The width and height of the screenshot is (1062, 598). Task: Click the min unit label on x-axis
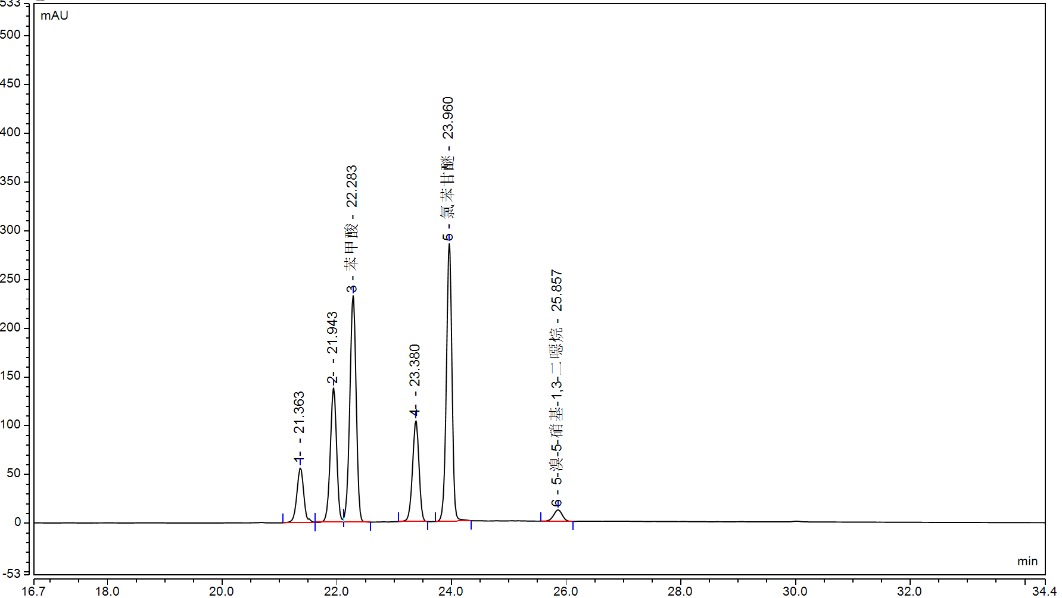pyautogui.click(x=1027, y=561)
